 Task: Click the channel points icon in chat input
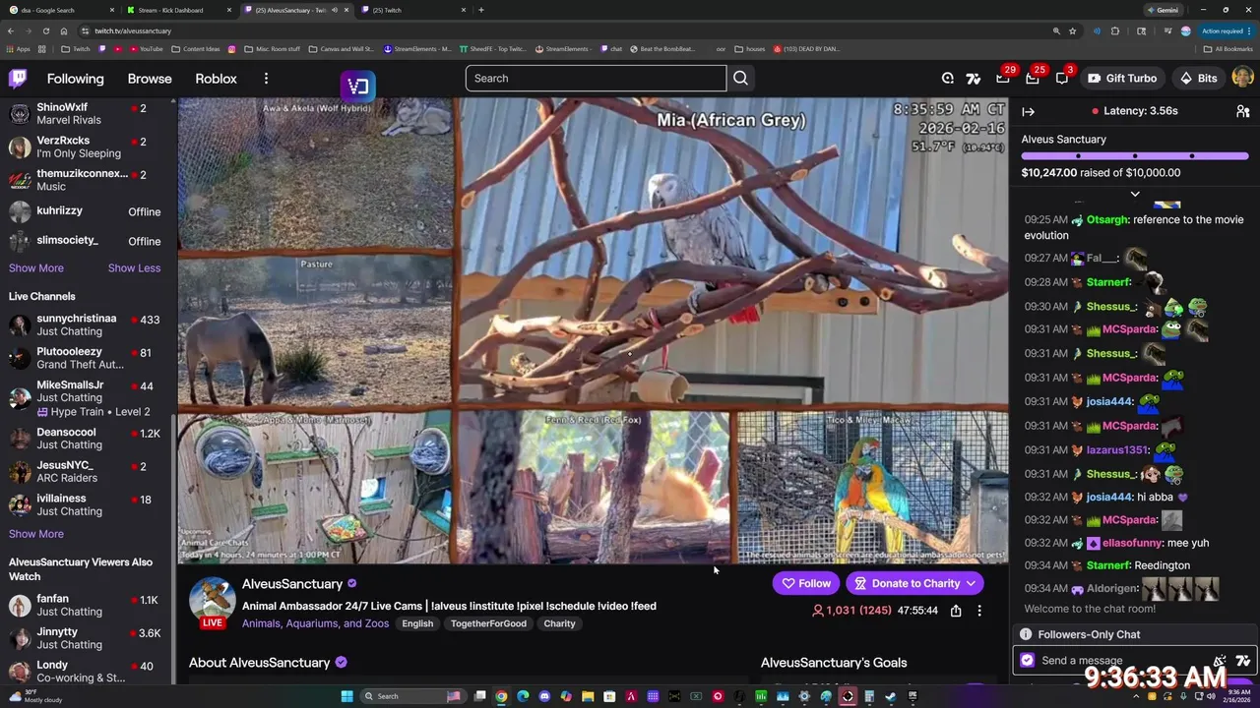tap(1028, 661)
